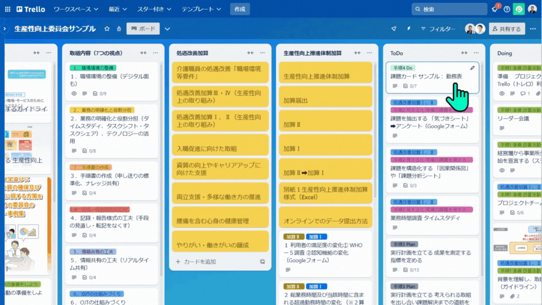Viewport: 542px width, 305px height.
Task: Expand the left sidebar arrow
Action: [x=5, y=29]
